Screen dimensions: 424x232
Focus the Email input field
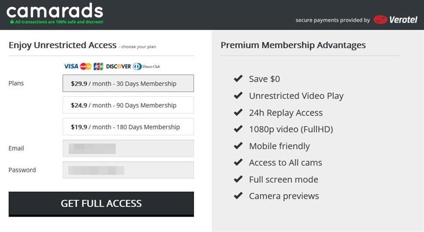point(128,148)
